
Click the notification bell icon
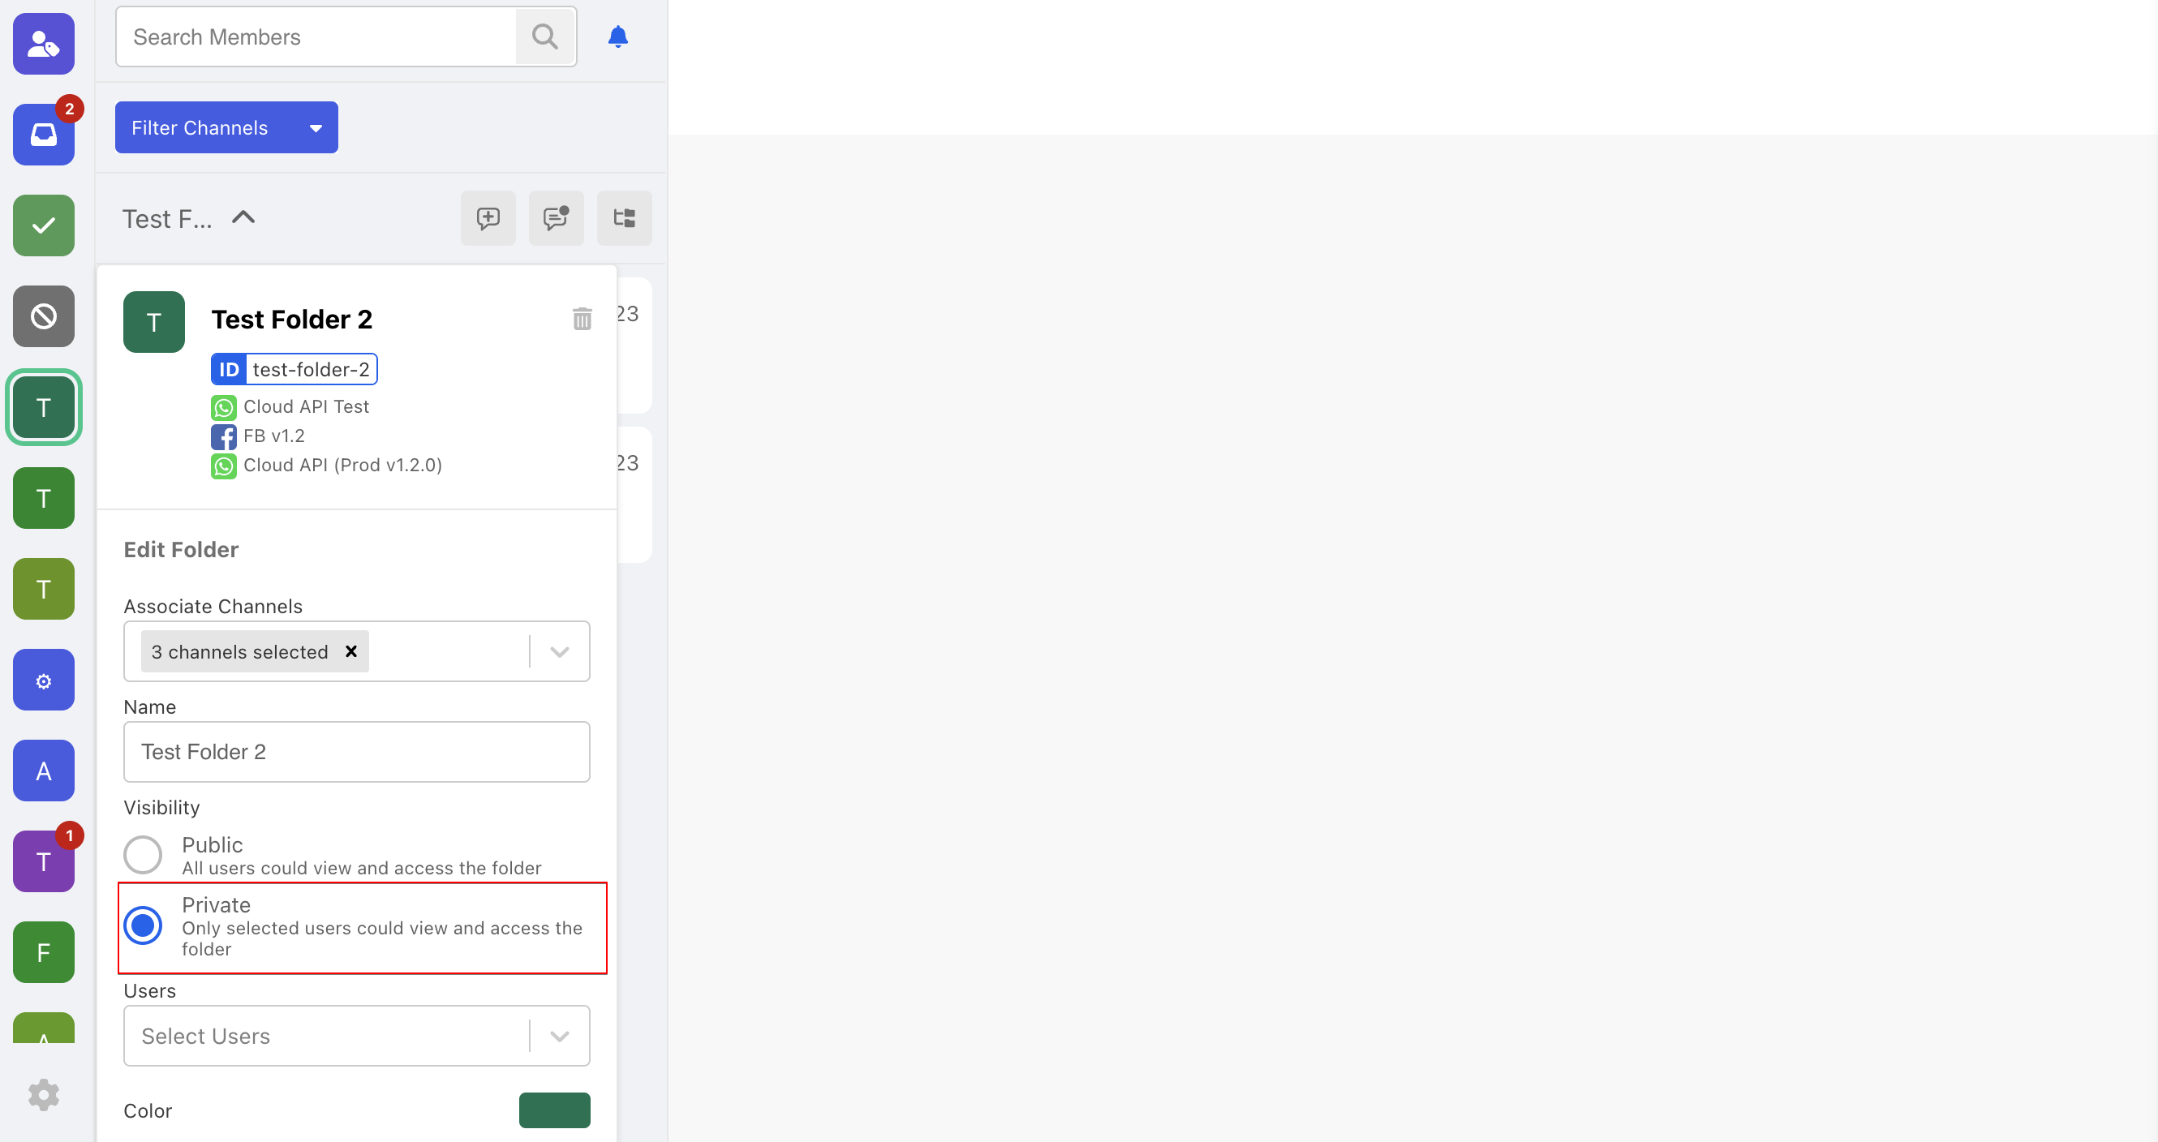click(x=617, y=36)
